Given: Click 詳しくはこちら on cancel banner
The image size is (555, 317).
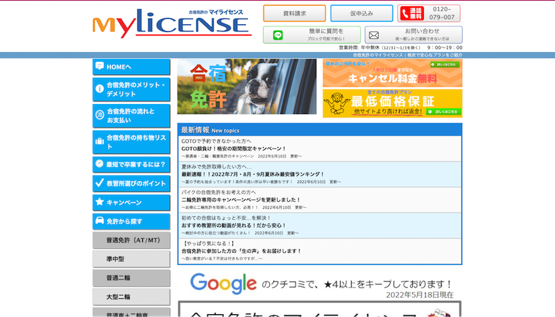Looking at the screenshot, I should (x=445, y=65).
